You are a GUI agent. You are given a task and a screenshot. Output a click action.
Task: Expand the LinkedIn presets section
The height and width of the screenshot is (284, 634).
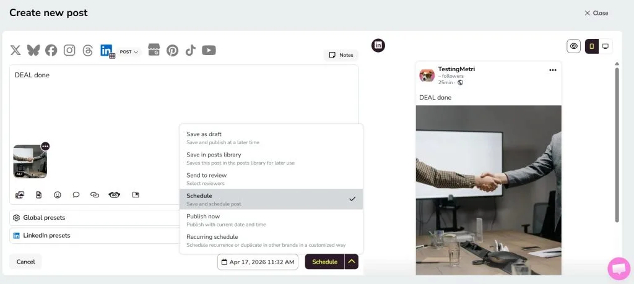[x=94, y=236]
